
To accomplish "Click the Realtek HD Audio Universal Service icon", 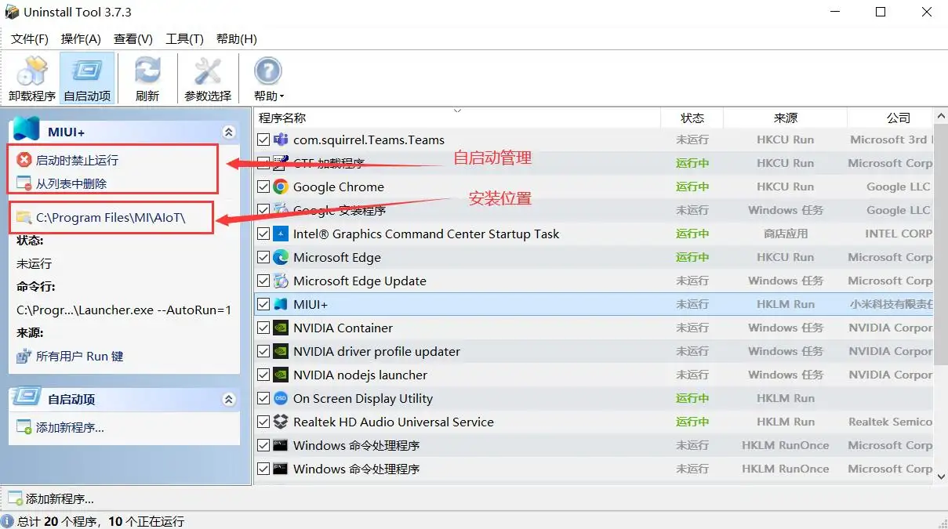I will click(281, 422).
